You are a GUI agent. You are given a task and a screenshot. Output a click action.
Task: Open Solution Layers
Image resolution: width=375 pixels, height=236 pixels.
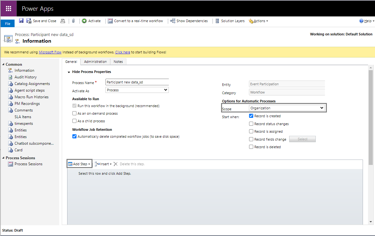pos(230,21)
